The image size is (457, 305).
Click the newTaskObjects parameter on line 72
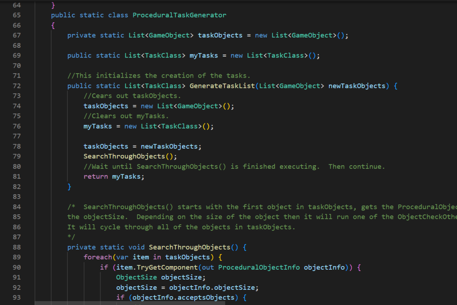coord(357,86)
